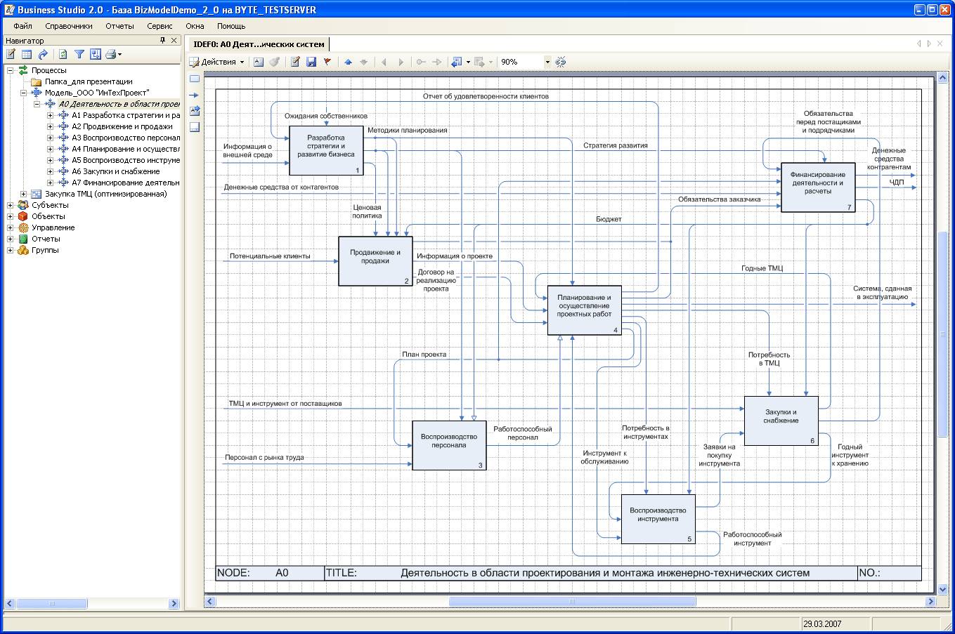Screen dimensions: 955x634
Task: Select Объекты in the Navigator tree
Action: tap(48, 216)
